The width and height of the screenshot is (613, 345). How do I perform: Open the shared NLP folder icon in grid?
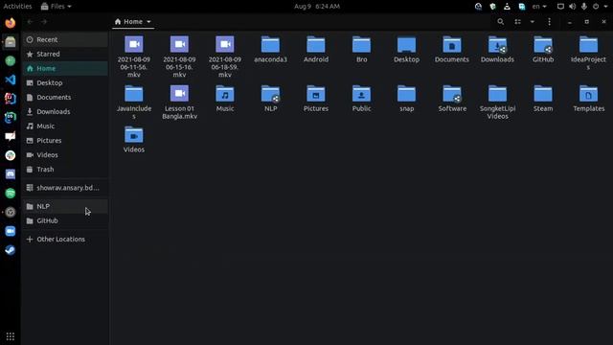pyautogui.click(x=270, y=99)
